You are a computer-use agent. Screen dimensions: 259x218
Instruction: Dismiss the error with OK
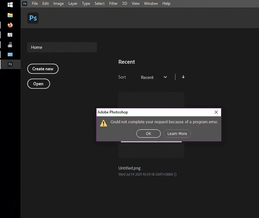pos(148,133)
